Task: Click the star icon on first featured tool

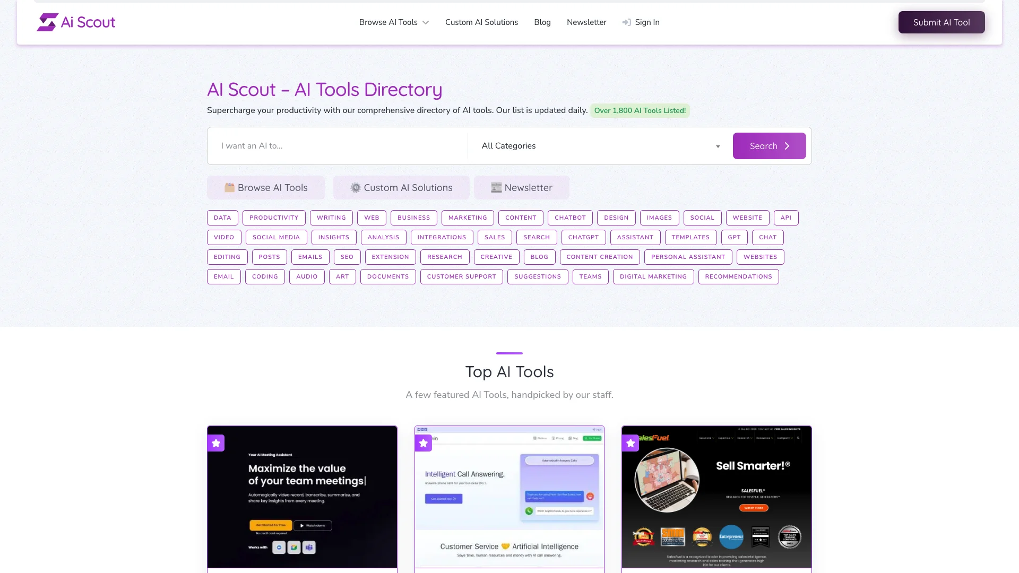Action: [215, 442]
